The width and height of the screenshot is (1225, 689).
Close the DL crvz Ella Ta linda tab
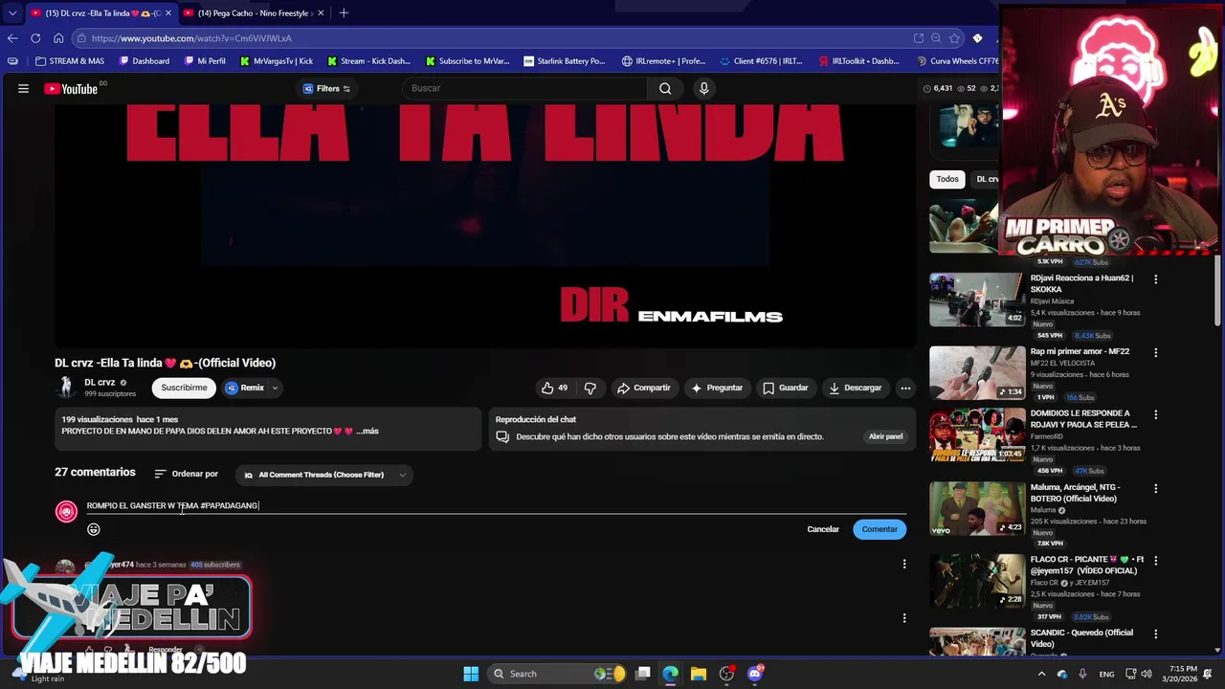[x=168, y=13]
